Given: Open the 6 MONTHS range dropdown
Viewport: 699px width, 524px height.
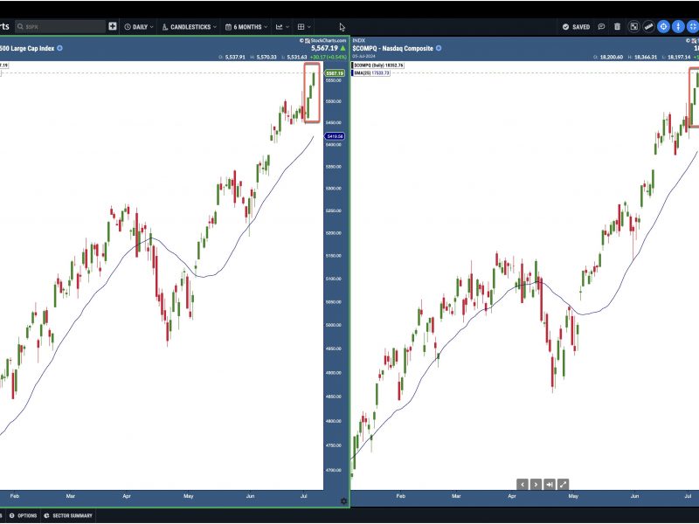Looking at the screenshot, I should point(246,27).
